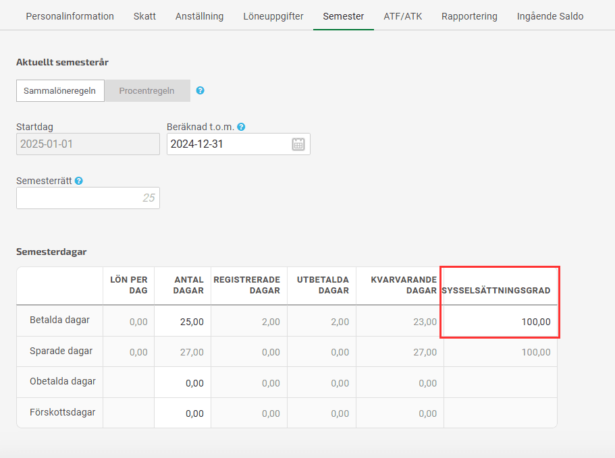Click the LÖN PER DAG column header
The image size is (615, 458).
coord(129,285)
